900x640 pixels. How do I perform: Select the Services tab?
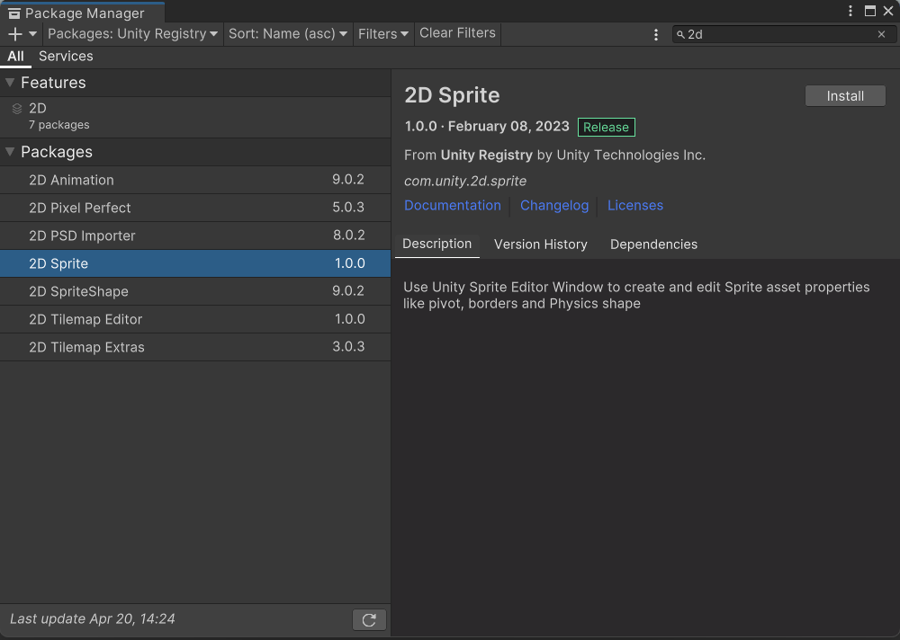pos(66,56)
